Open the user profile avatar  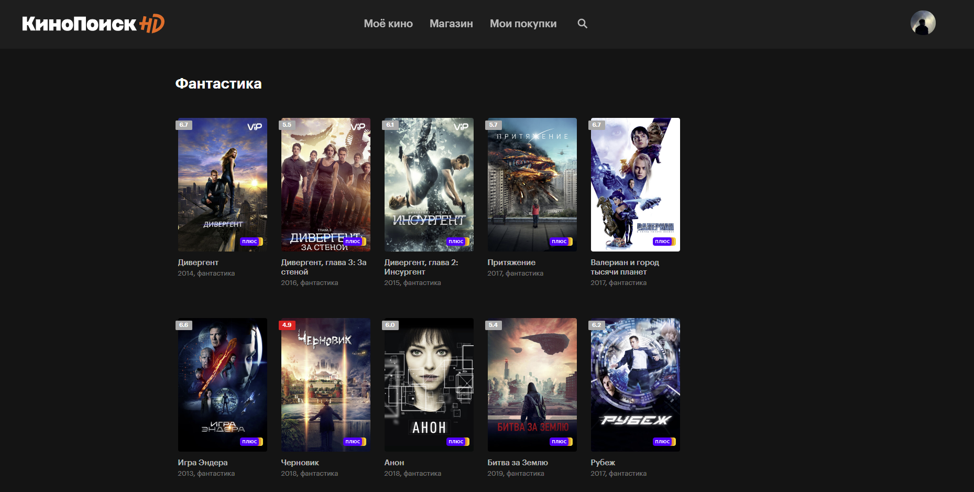(923, 23)
